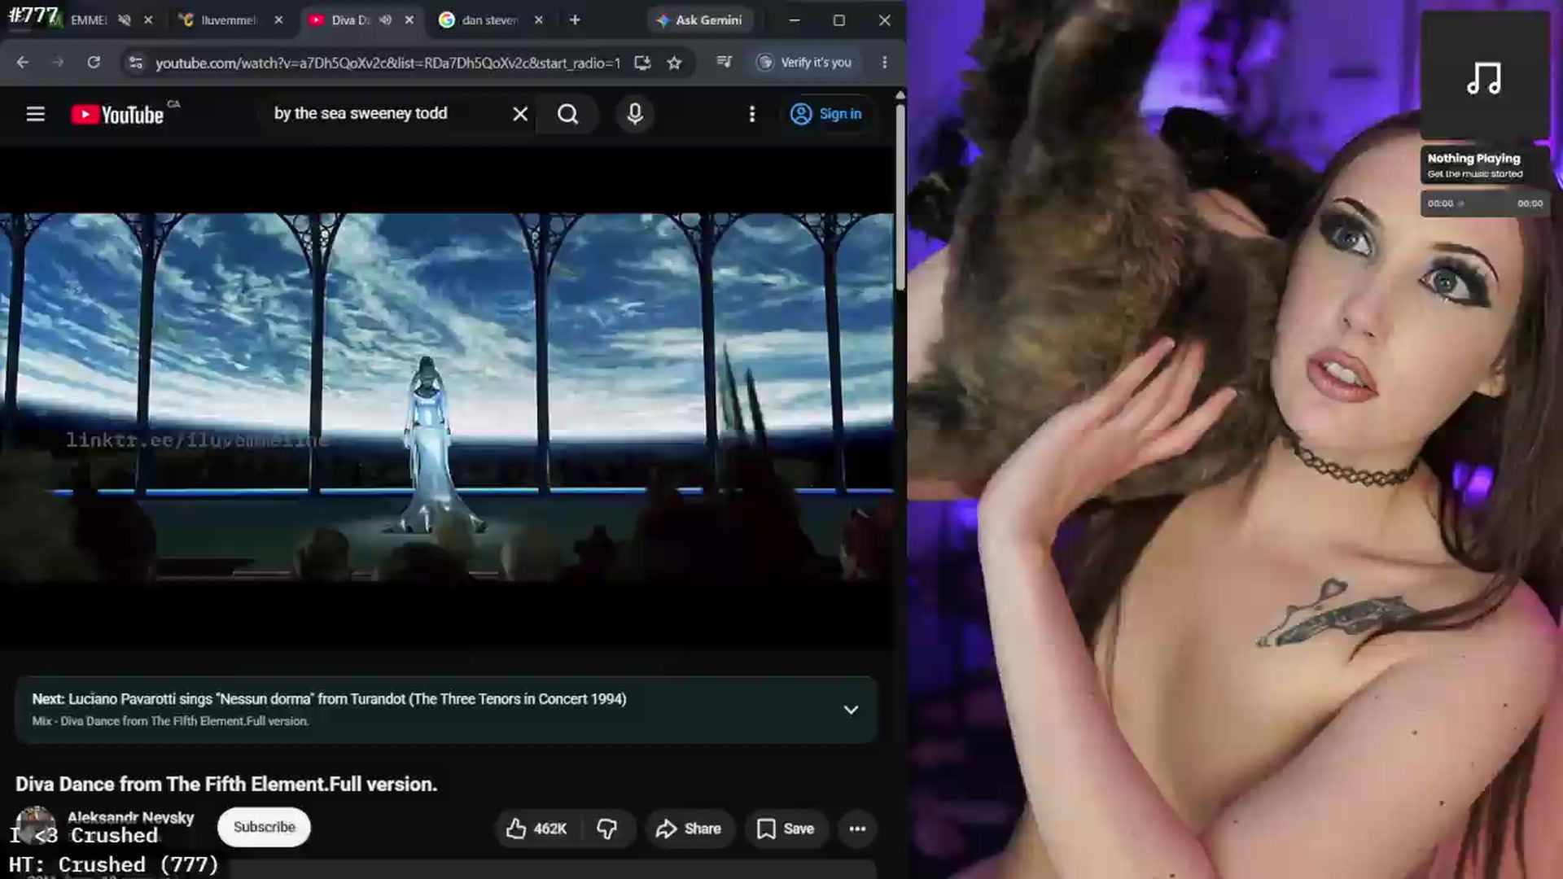This screenshot has height=879, width=1563.
Task: Subscribe to Aleksandr Nevsky channel
Action: pos(264,827)
